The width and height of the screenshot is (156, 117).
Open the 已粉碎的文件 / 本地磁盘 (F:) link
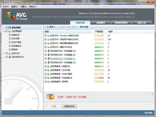tap(63, 59)
